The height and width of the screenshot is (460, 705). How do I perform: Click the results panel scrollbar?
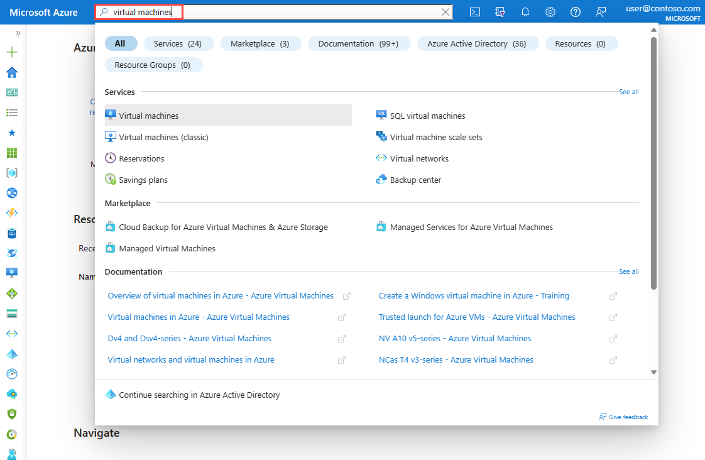pyautogui.click(x=653, y=163)
